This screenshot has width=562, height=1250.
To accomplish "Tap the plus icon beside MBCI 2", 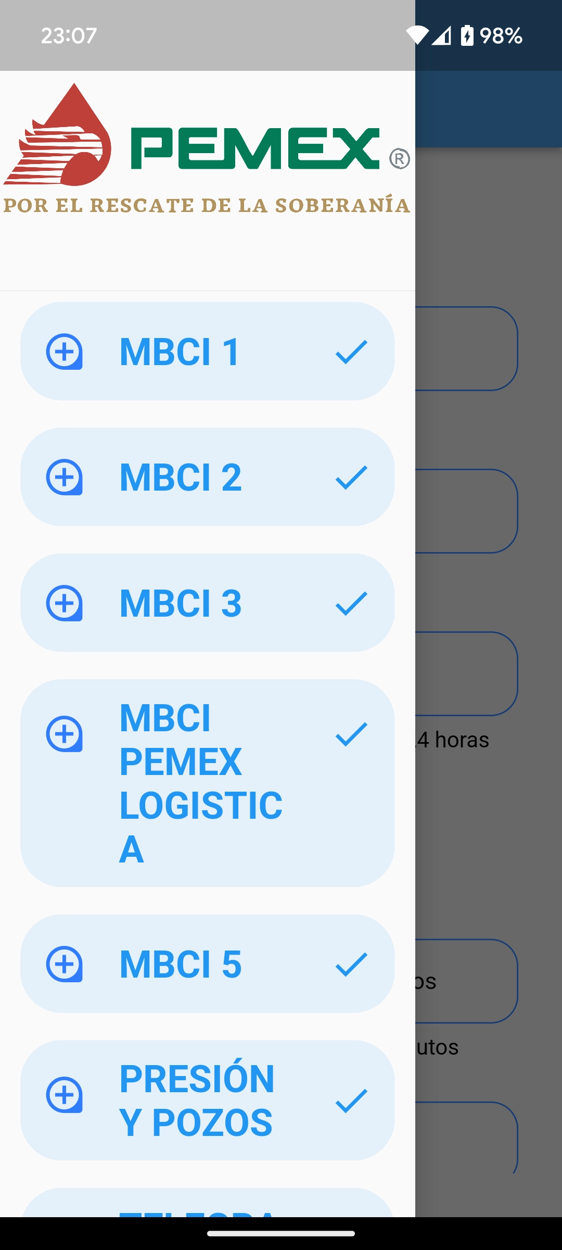I will [x=65, y=477].
